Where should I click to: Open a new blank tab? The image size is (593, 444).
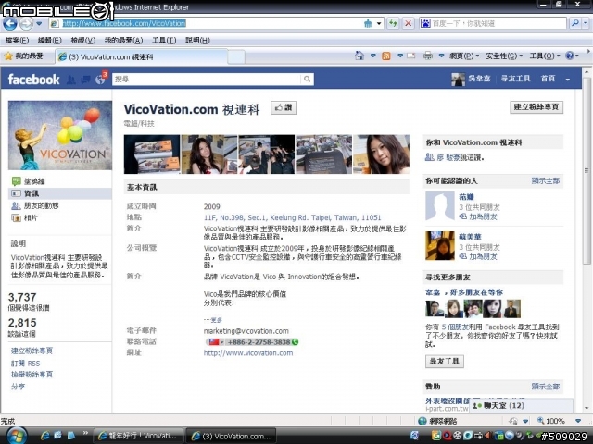(236, 57)
